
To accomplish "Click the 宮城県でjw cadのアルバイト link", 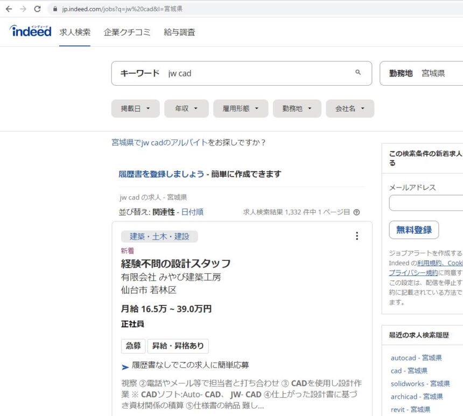I will [x=160, y=143].
